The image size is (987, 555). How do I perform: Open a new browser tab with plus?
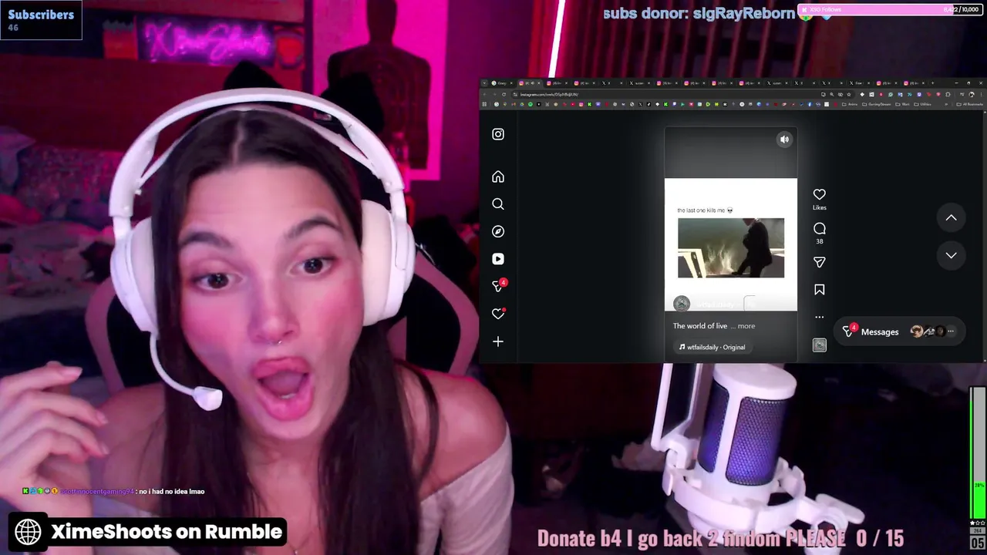pos(932,83)
